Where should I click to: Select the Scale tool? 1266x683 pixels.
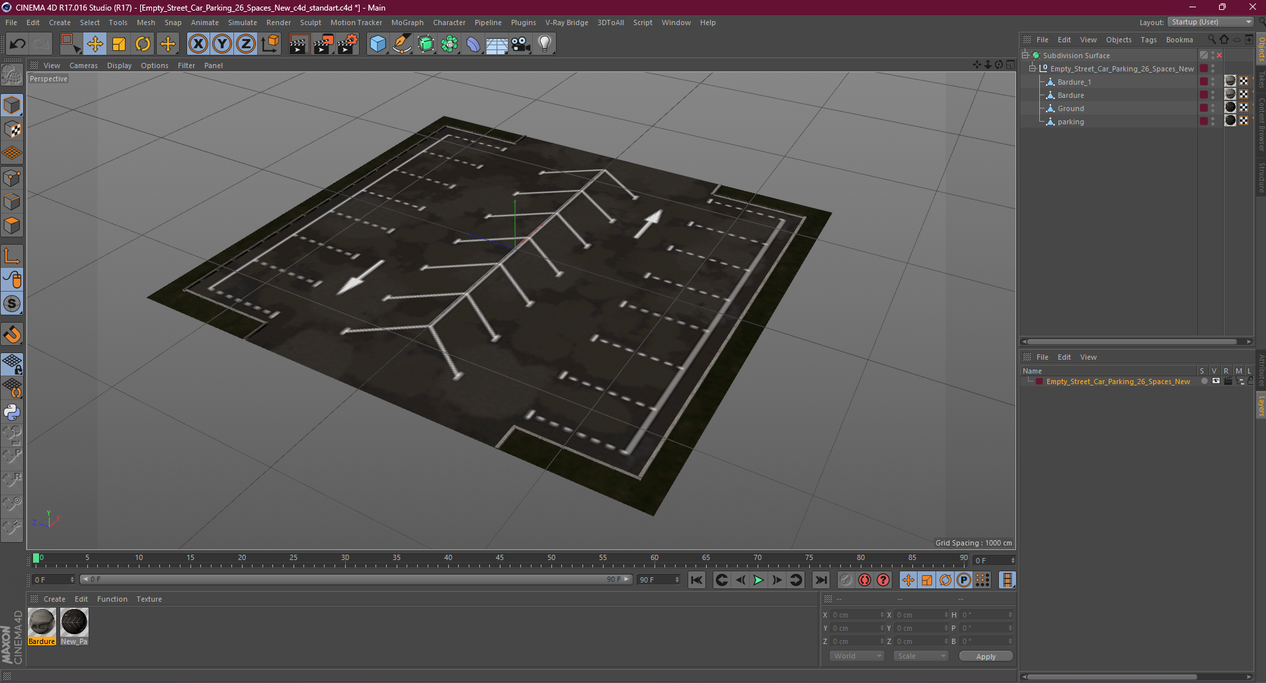click(119, 44)
